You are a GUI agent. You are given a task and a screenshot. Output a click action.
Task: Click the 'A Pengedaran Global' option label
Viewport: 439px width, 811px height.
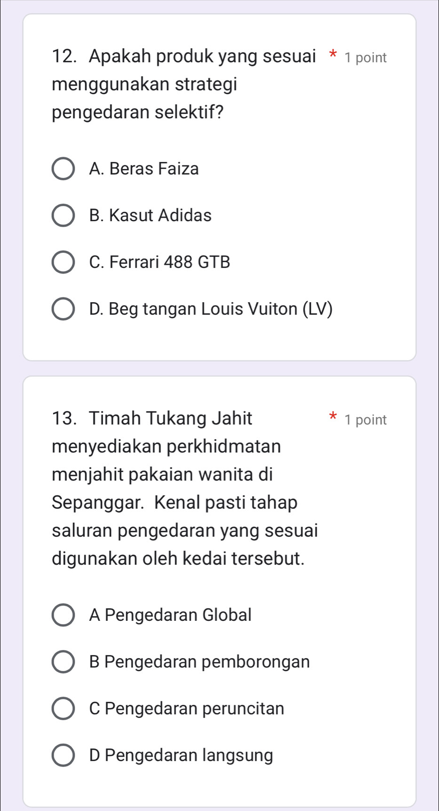(170, 615)
